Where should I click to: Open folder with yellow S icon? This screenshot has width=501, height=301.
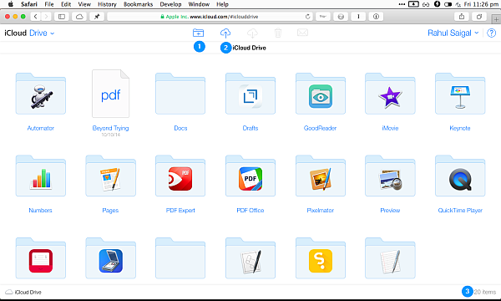pos(320,258)
